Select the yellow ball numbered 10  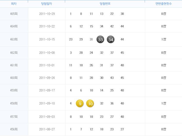coord(90,103)
